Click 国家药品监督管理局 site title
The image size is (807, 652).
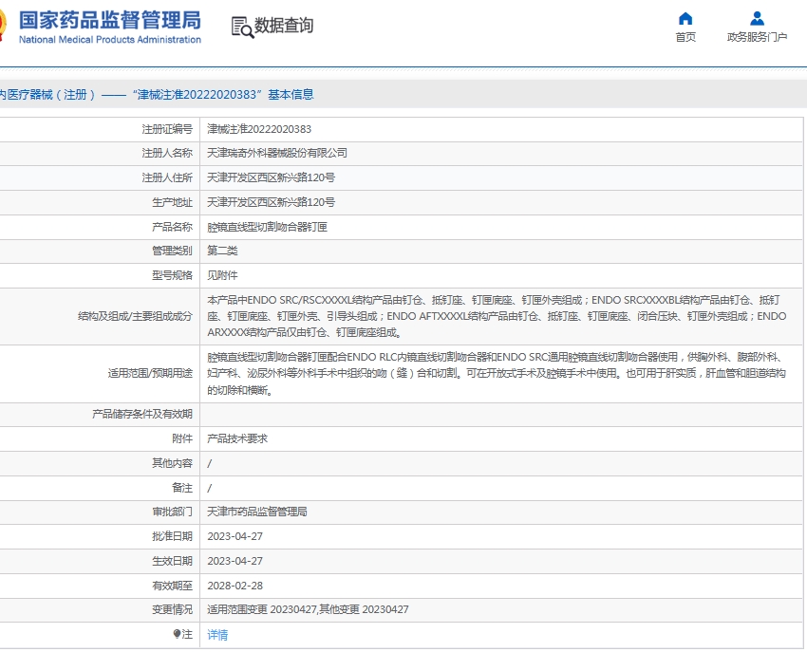point(109,21)
